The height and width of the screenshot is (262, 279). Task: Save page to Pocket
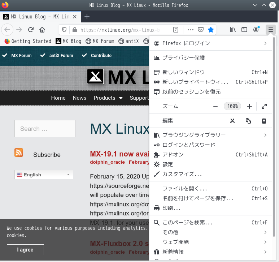tap(201, 30)
